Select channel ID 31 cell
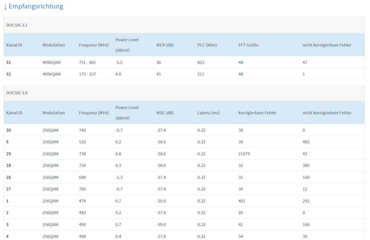 [x=9, y=63]
